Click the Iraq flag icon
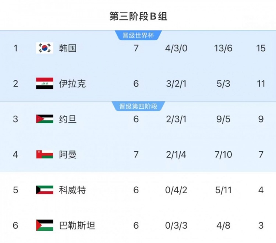 point(45,84)
